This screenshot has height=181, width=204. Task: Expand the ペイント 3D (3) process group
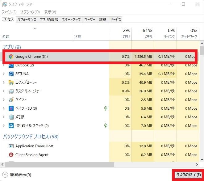click(4, 108)
